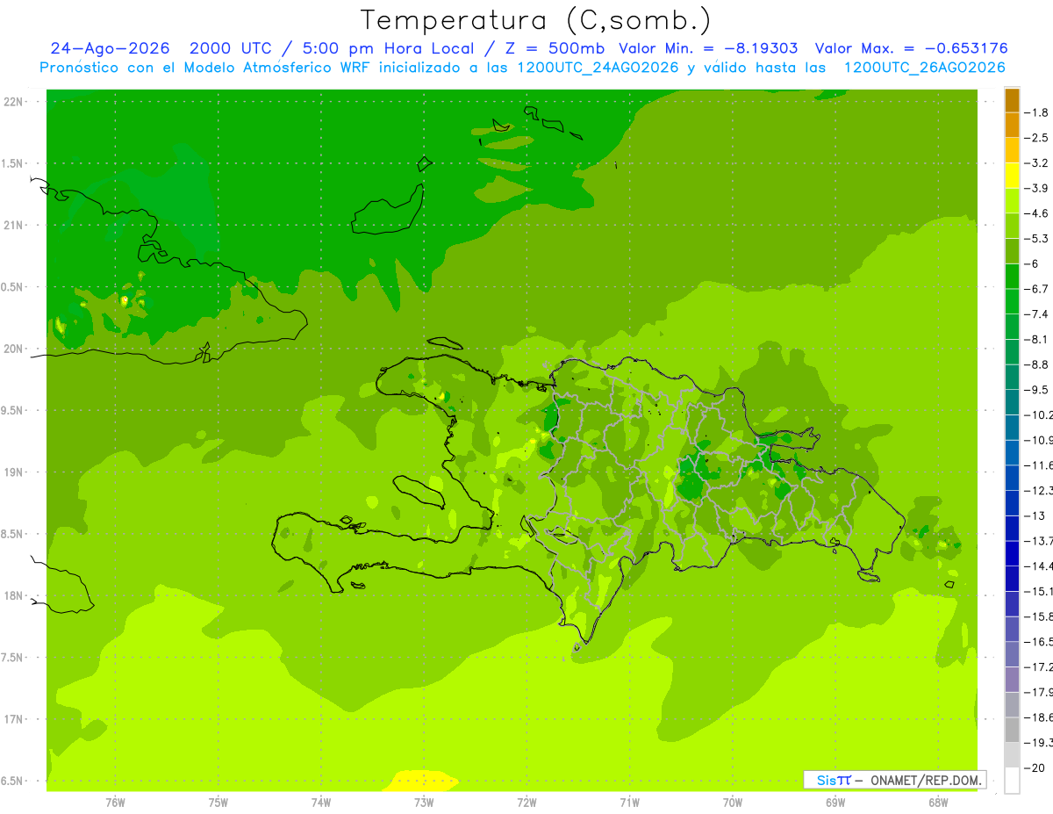The height and width of the screenshot is (814, 1053).
Task: Click the "Valor Min. = -8.19303" value
Action: (710, 48)
